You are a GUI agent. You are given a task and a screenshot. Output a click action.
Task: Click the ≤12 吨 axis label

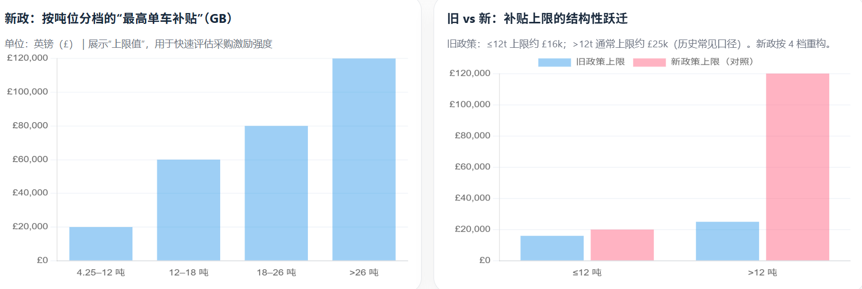(587, 272)
